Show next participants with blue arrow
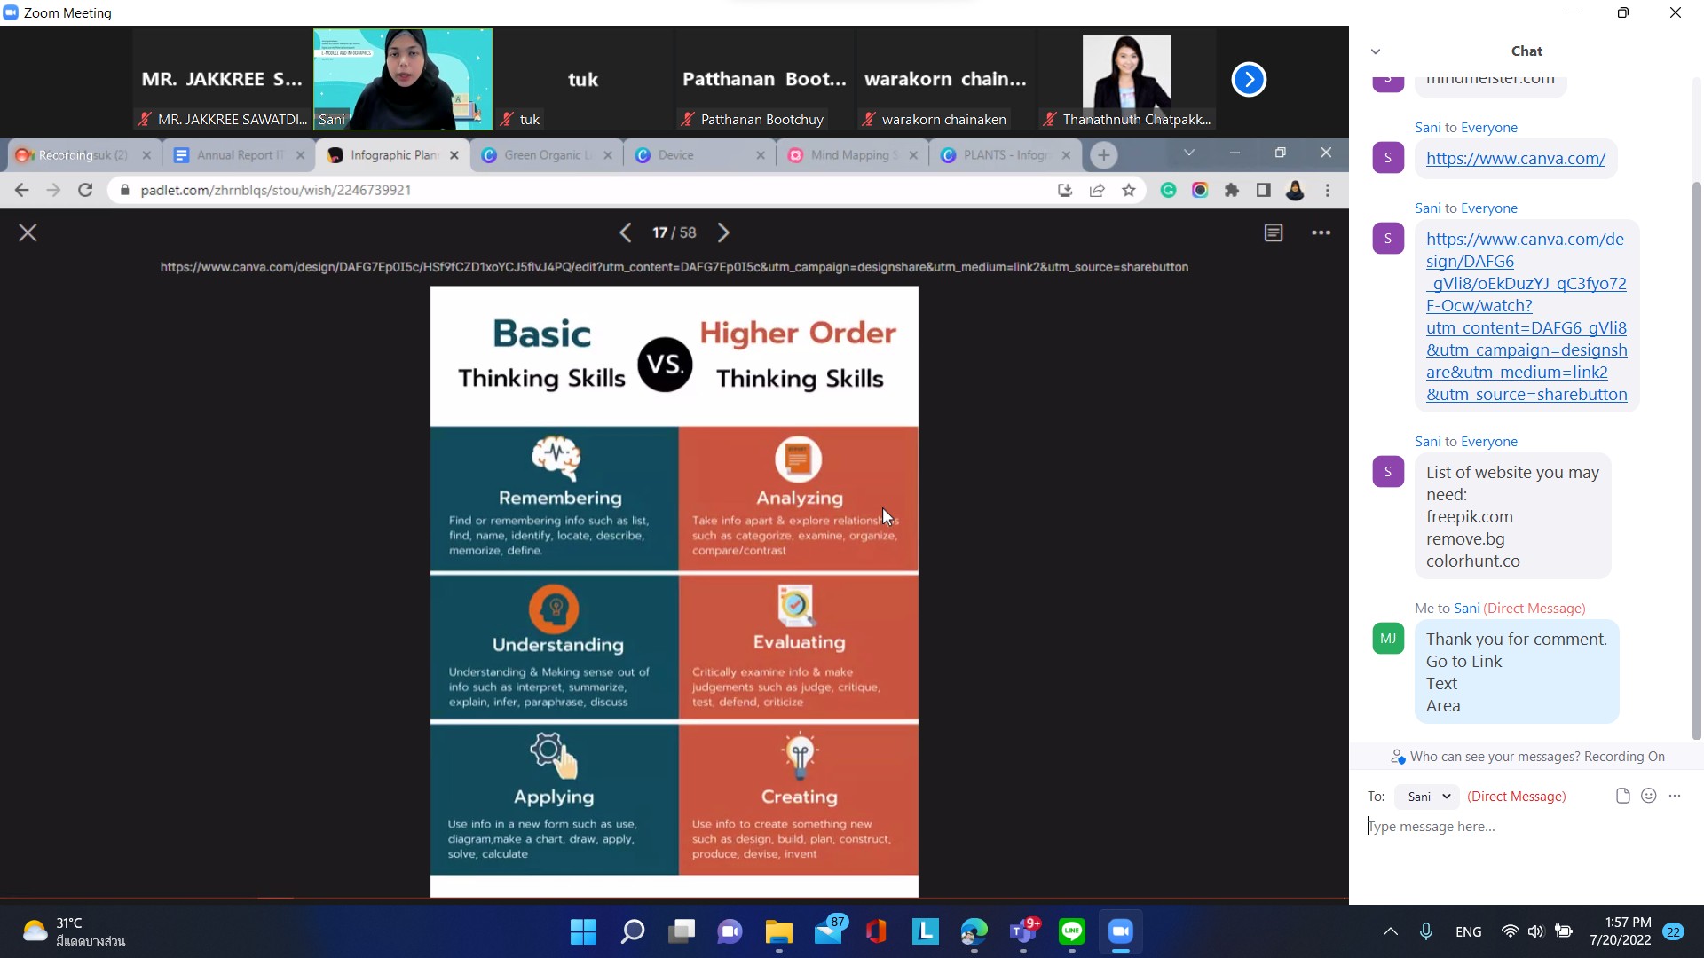1704x958 pixels. point(1248,80)
